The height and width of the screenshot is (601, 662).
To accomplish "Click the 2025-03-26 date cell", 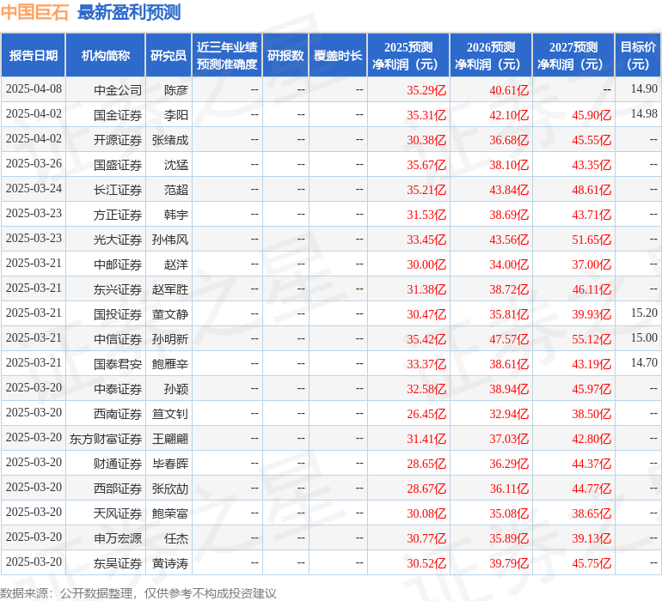I will (x=34, y=164).
